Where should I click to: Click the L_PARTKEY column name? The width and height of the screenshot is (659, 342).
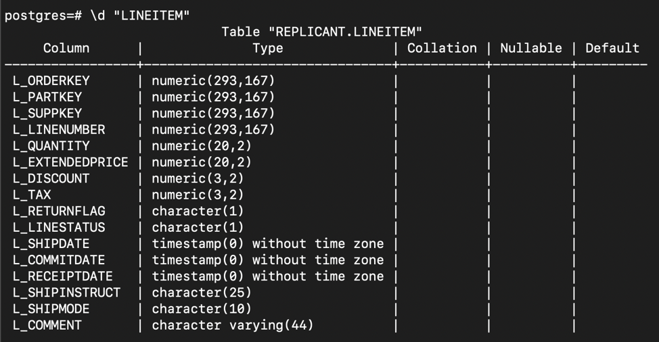coord(47,97)
